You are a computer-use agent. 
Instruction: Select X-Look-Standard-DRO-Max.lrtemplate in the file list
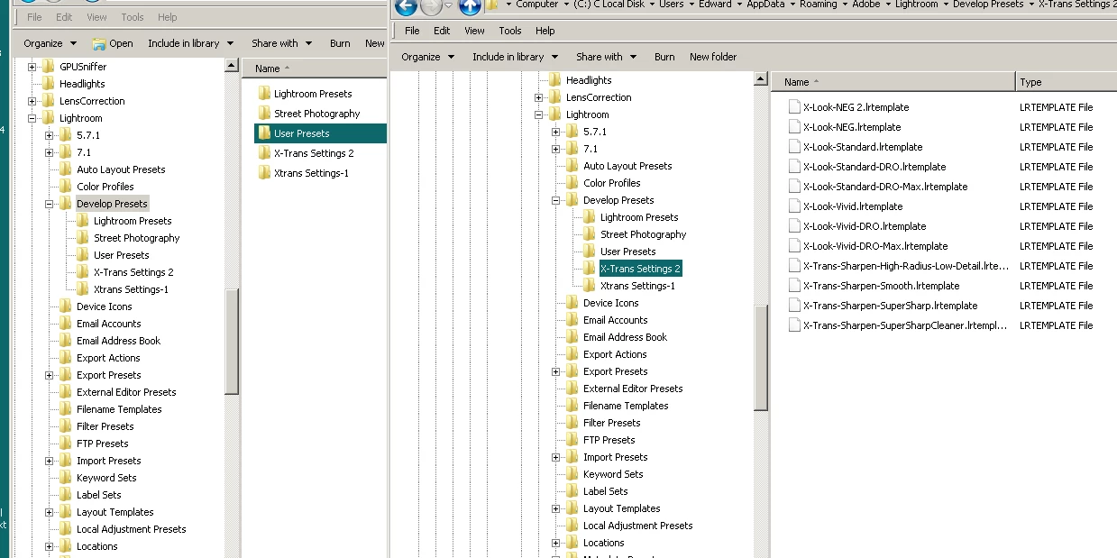(885, 187)
